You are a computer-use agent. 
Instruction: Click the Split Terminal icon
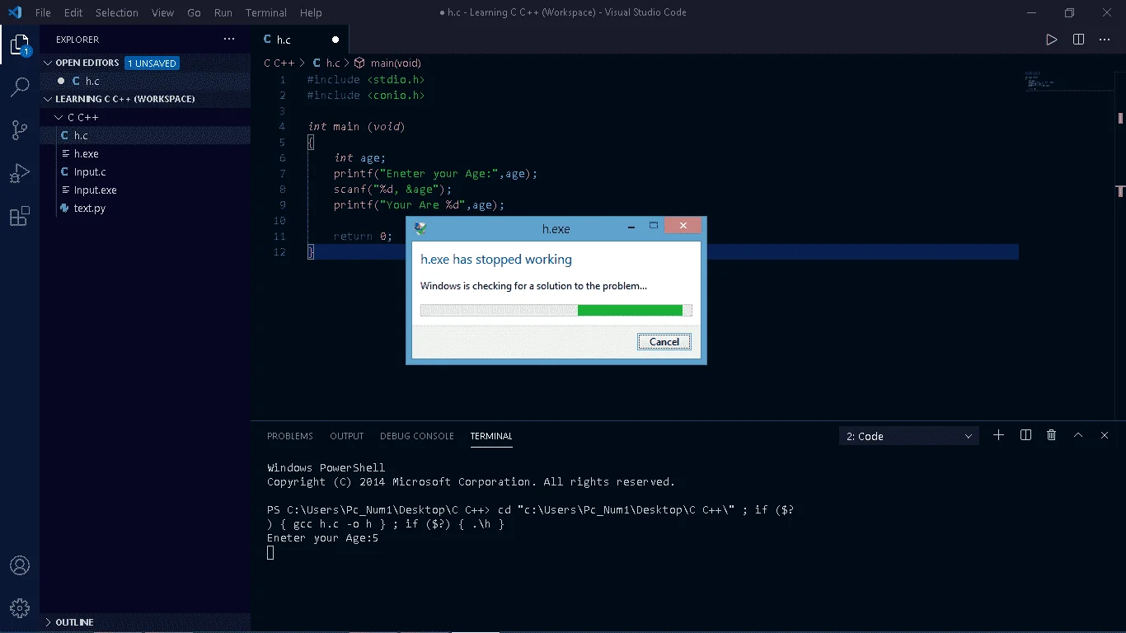click(1025, 435)
